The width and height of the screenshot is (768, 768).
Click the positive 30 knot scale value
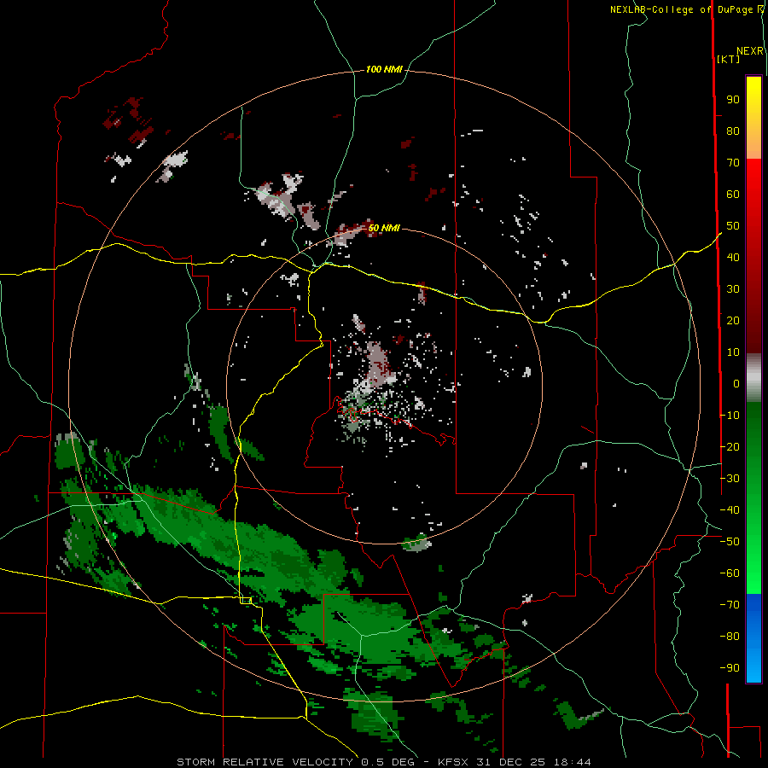click(733, 289)
